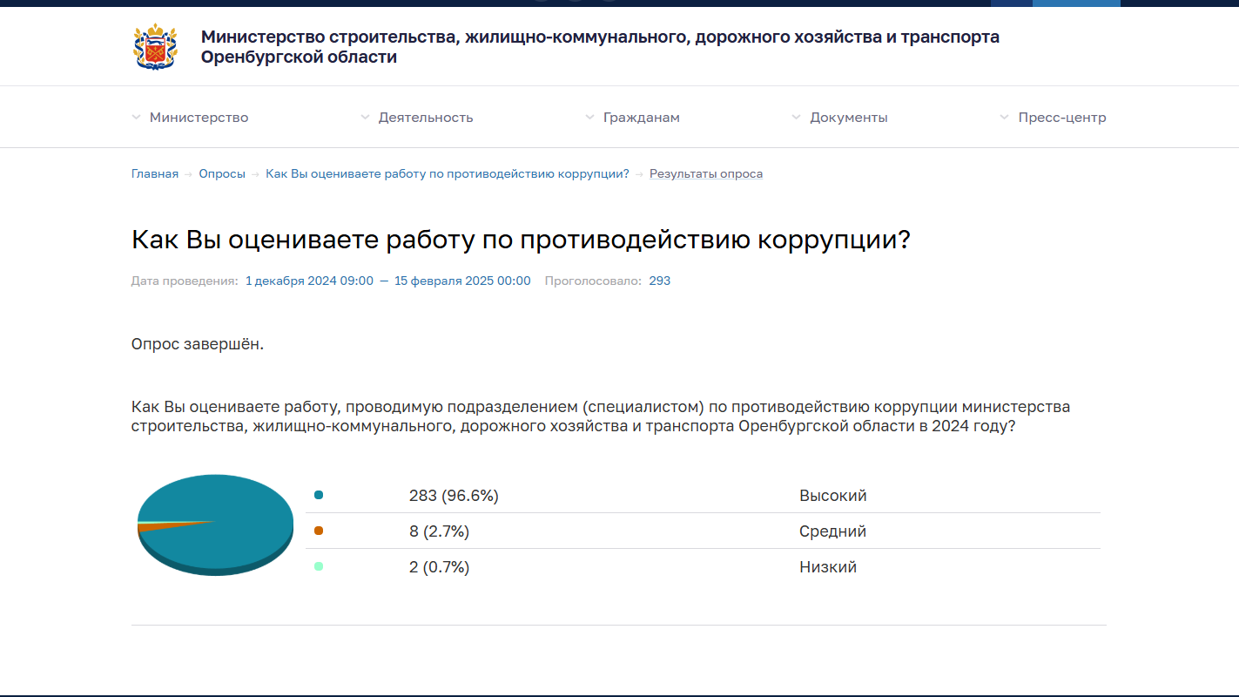Click the voted count number 293
The image size is (1239, 697).
click(659, 281)
